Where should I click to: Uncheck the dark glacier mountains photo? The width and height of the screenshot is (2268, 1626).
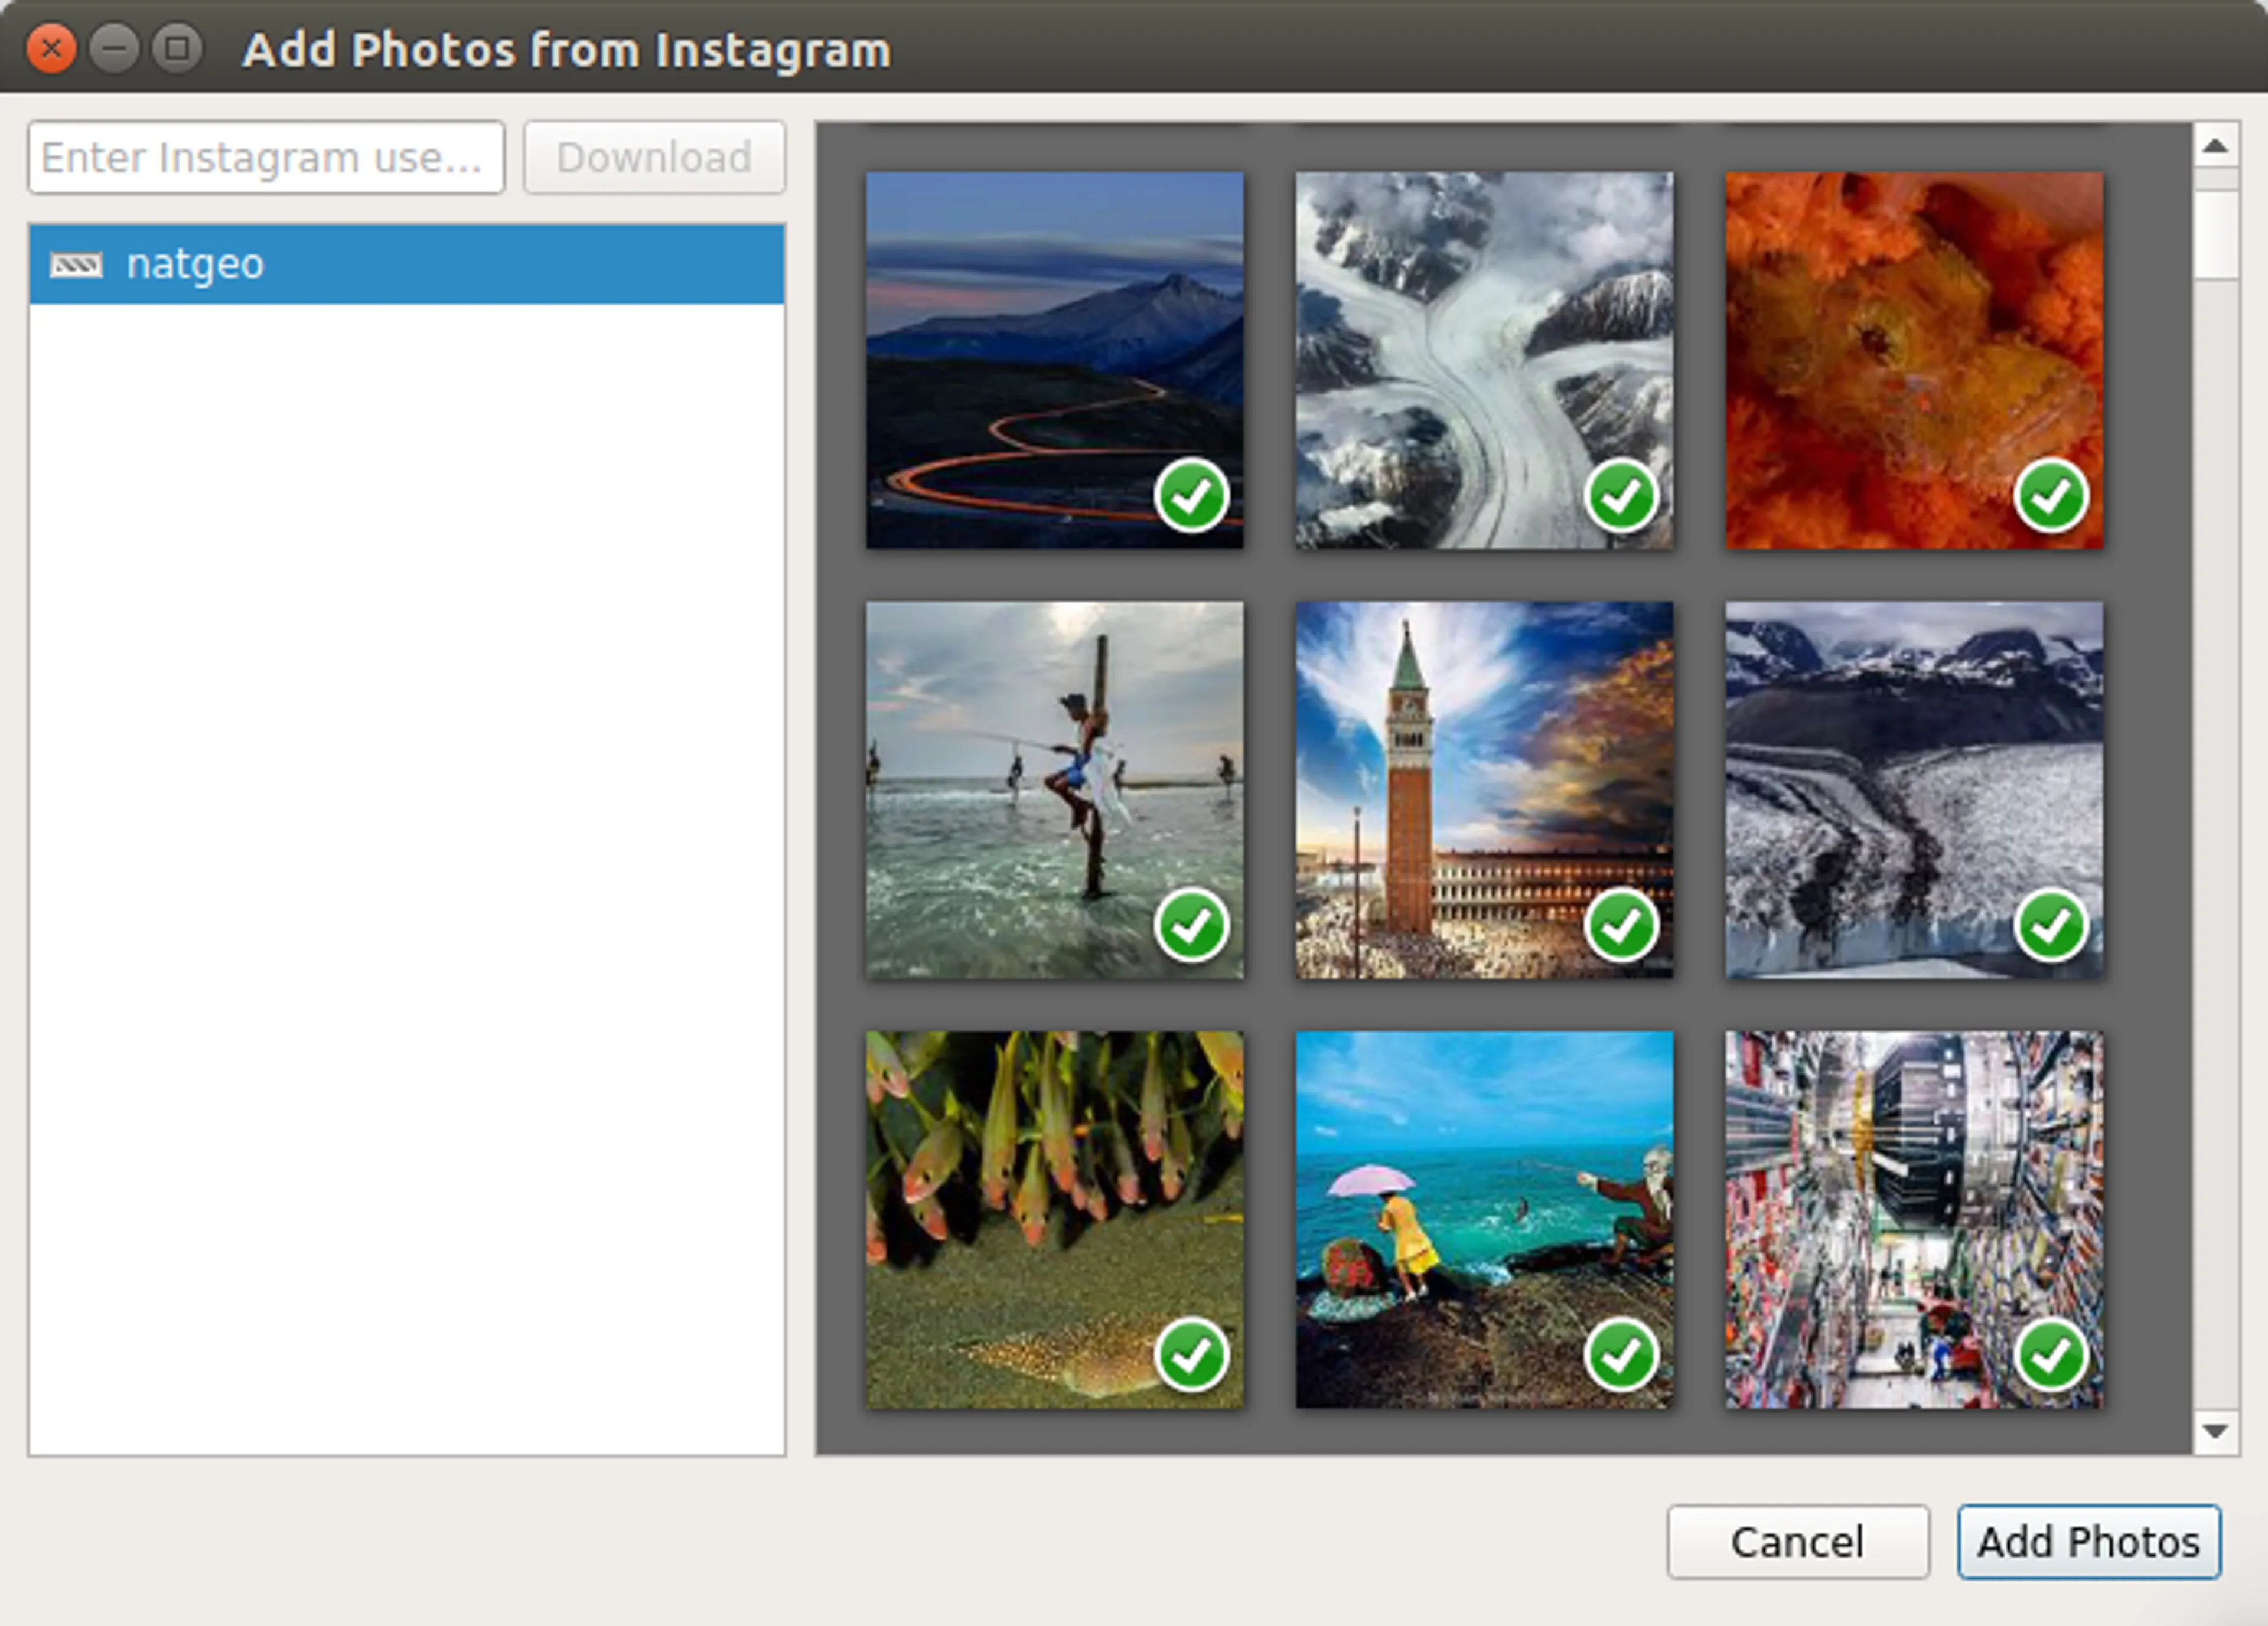[2050, 926]
